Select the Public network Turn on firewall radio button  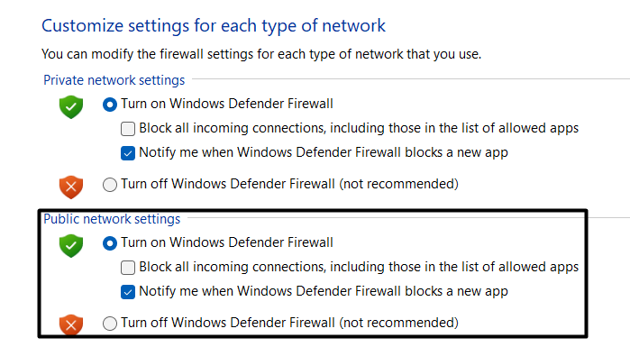(x=110, y=243)
